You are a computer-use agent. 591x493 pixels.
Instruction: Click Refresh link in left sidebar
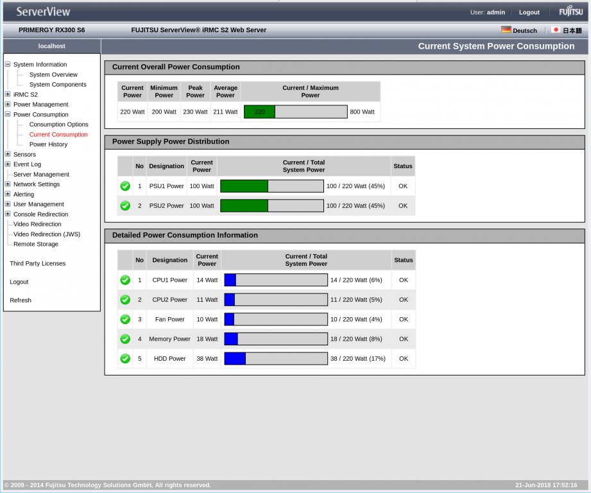21,300
